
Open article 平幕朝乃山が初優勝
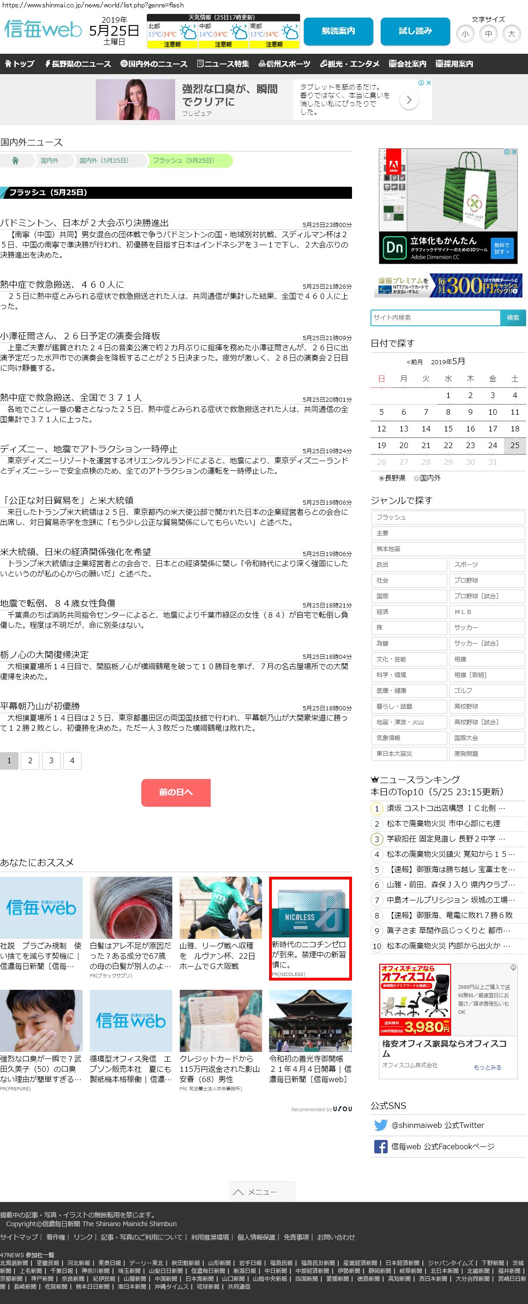click(x=40, y=706)
